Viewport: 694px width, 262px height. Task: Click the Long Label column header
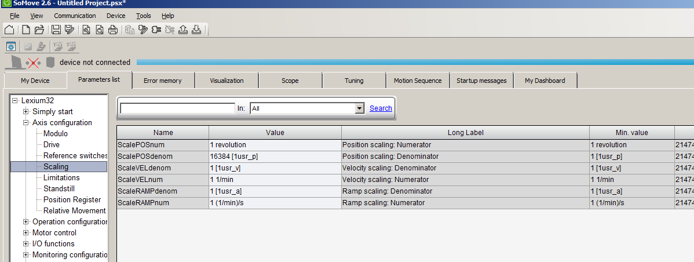(465, 132)
